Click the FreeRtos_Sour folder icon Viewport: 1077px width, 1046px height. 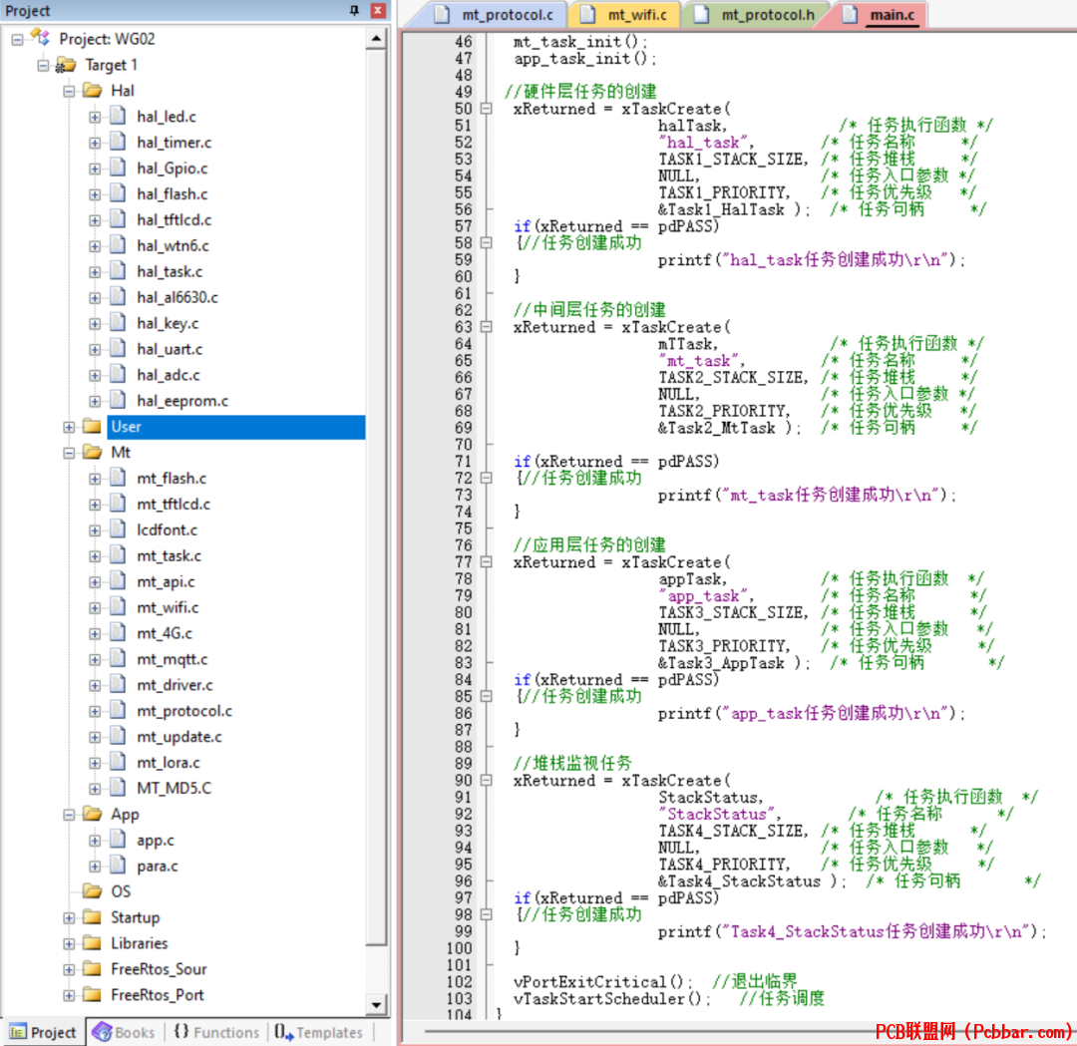click(x=92, y=969)
